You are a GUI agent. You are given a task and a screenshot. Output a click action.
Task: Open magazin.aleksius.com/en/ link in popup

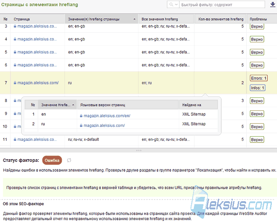pos(107,115)
